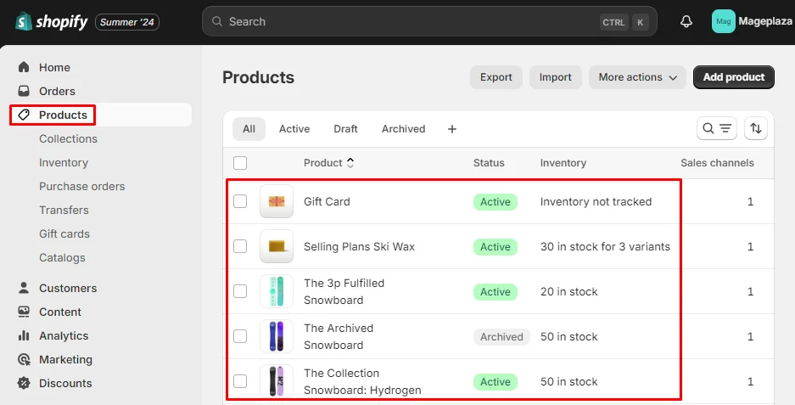The width and height of the screenshot is (795, 405).
Task: Toggle the select-all products checkbox
Action: 240,163
